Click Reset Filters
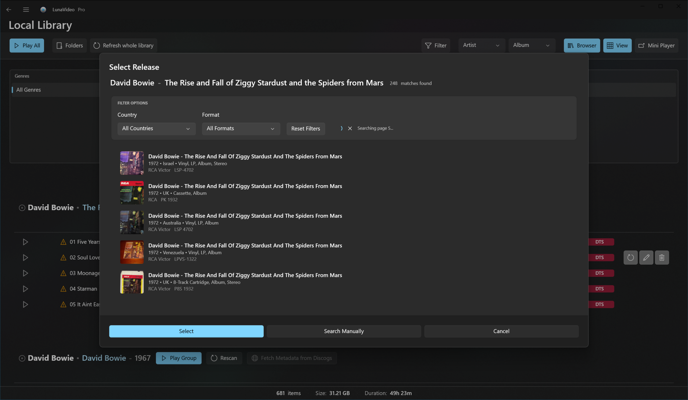The height and width of the screenshot is (400, 688). pyautogui.click(x=306, y=129)
